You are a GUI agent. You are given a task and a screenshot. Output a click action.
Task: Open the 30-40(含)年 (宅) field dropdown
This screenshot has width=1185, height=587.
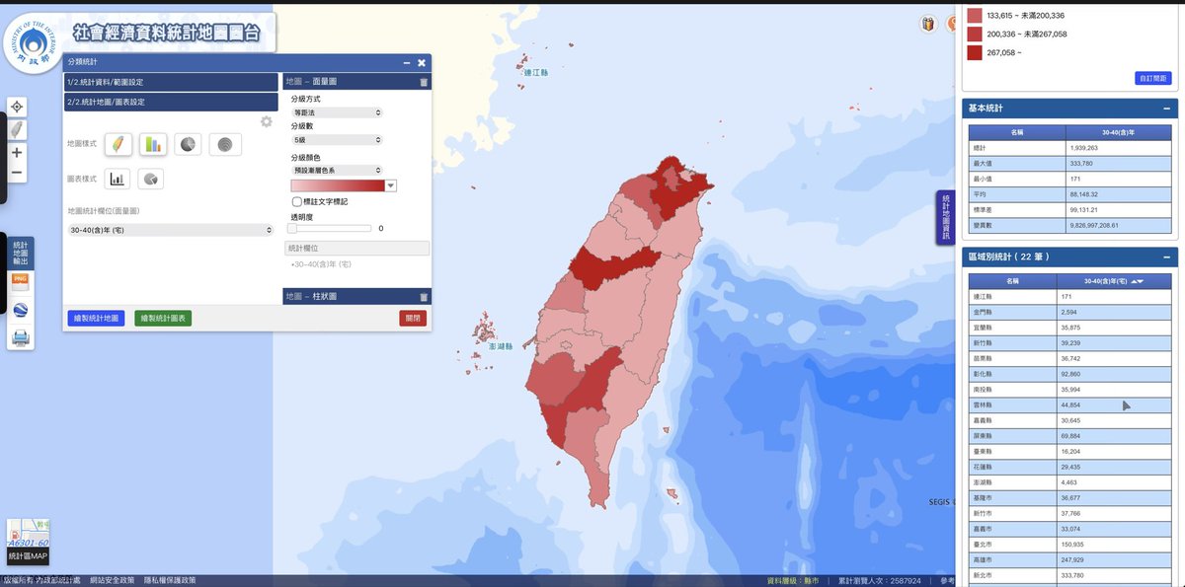click(x=170, y=230)
